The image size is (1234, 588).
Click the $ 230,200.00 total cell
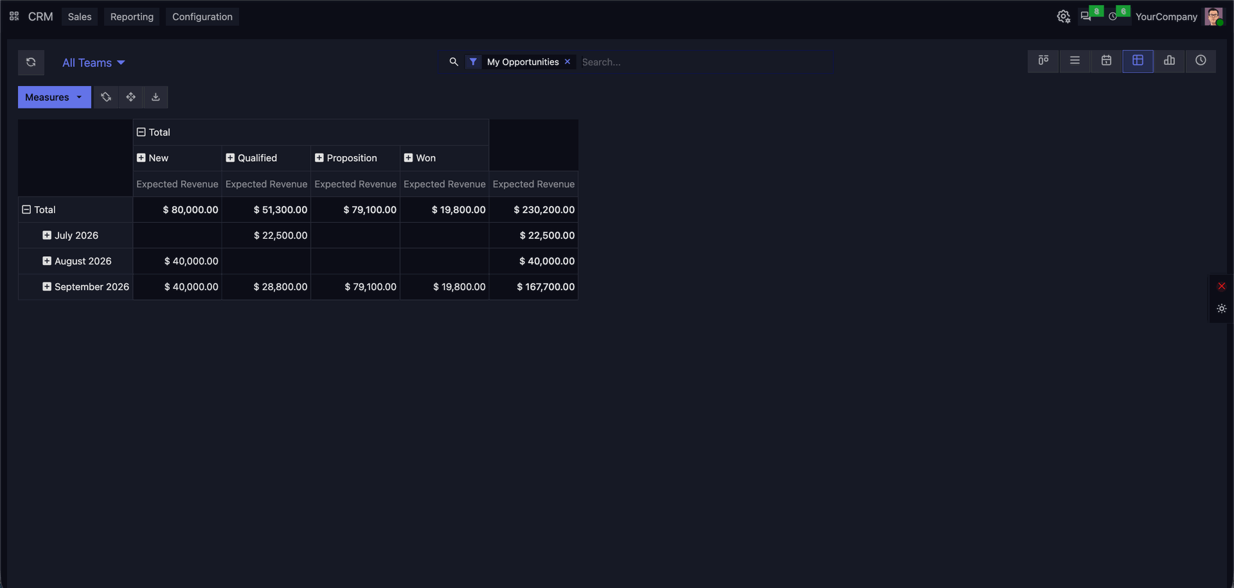coord(533,209)
